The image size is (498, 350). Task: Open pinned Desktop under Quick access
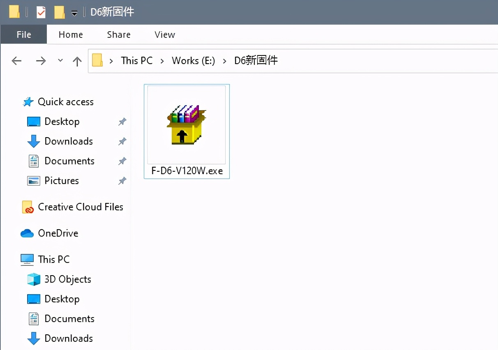pos(62,122)
